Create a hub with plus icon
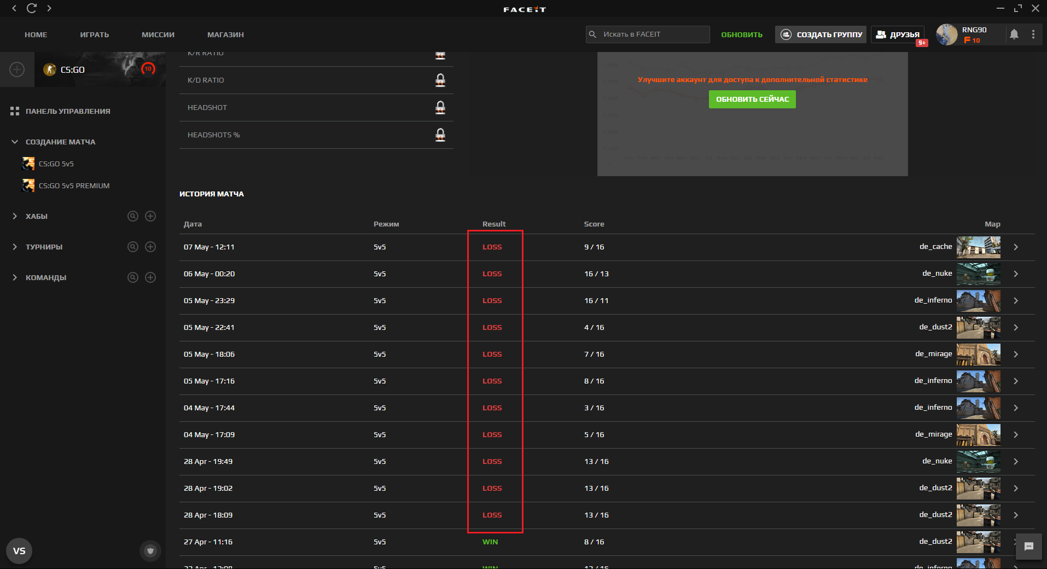The height and width of the screenshot is (569, 1047). pyautogui.click(x=150, y=216)
